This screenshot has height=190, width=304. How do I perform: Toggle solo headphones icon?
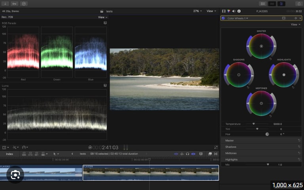coord(187,154)
